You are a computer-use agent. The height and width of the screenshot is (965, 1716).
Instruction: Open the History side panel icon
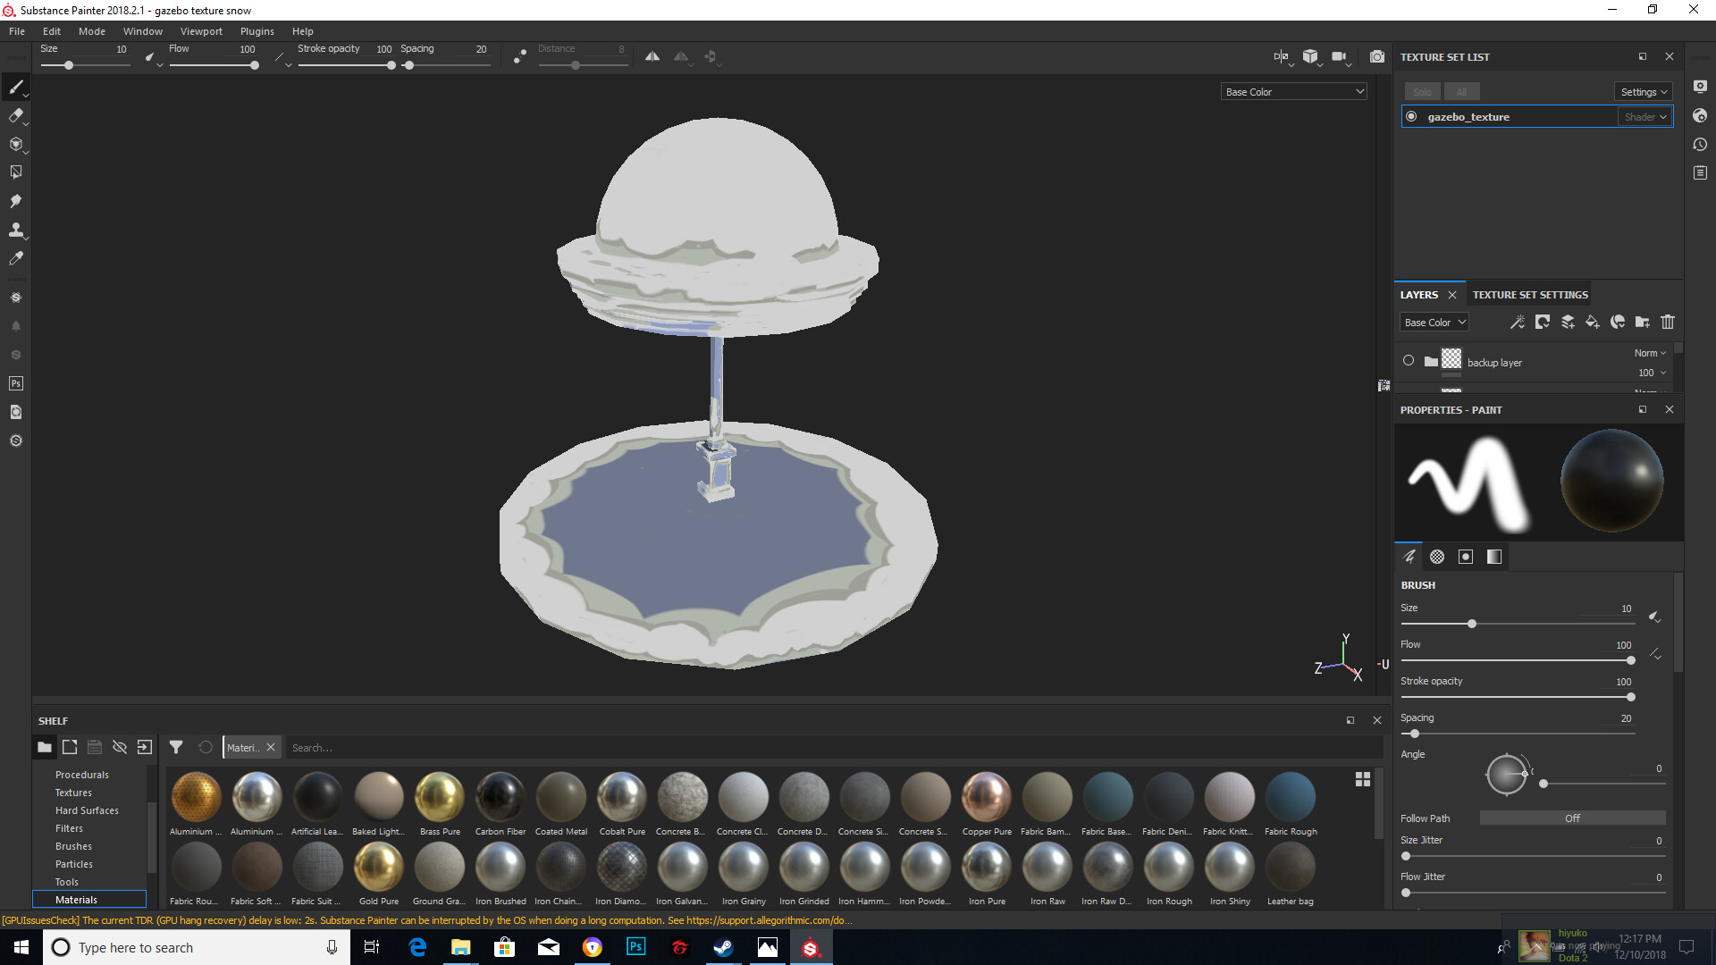(x=1700, y=144)
